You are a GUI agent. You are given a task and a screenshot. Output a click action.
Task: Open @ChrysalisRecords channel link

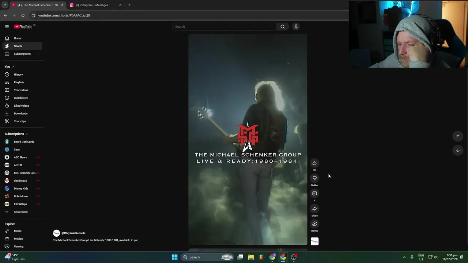[73, 233]
